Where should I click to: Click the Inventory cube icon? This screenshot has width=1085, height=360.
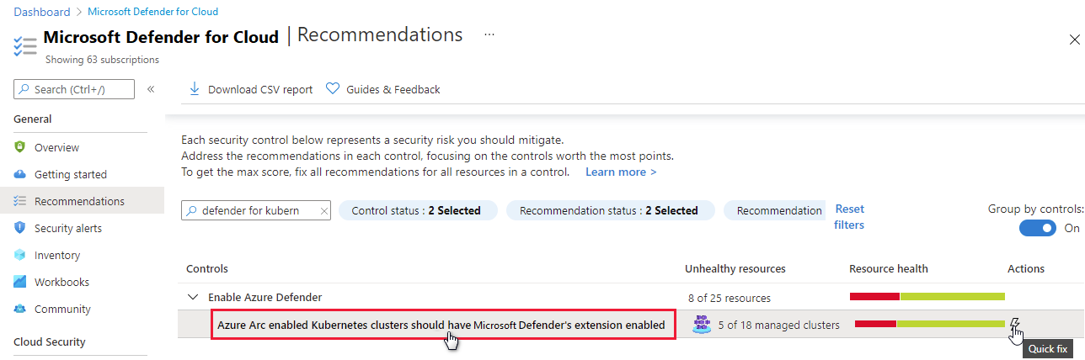point(20,255)
